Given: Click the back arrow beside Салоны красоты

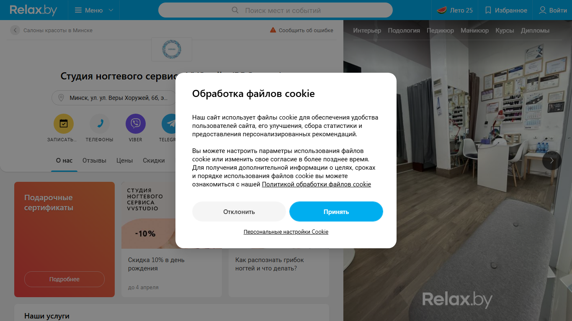Looking at the screenshot, I should [x=15, y=30].
